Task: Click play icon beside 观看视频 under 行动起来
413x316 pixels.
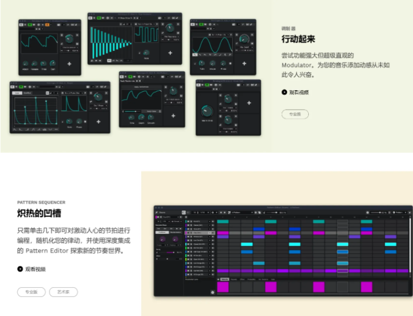Action: tap(284, 92)
